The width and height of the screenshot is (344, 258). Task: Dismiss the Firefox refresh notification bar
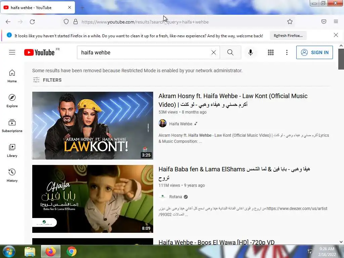click(x=336, y=35)
